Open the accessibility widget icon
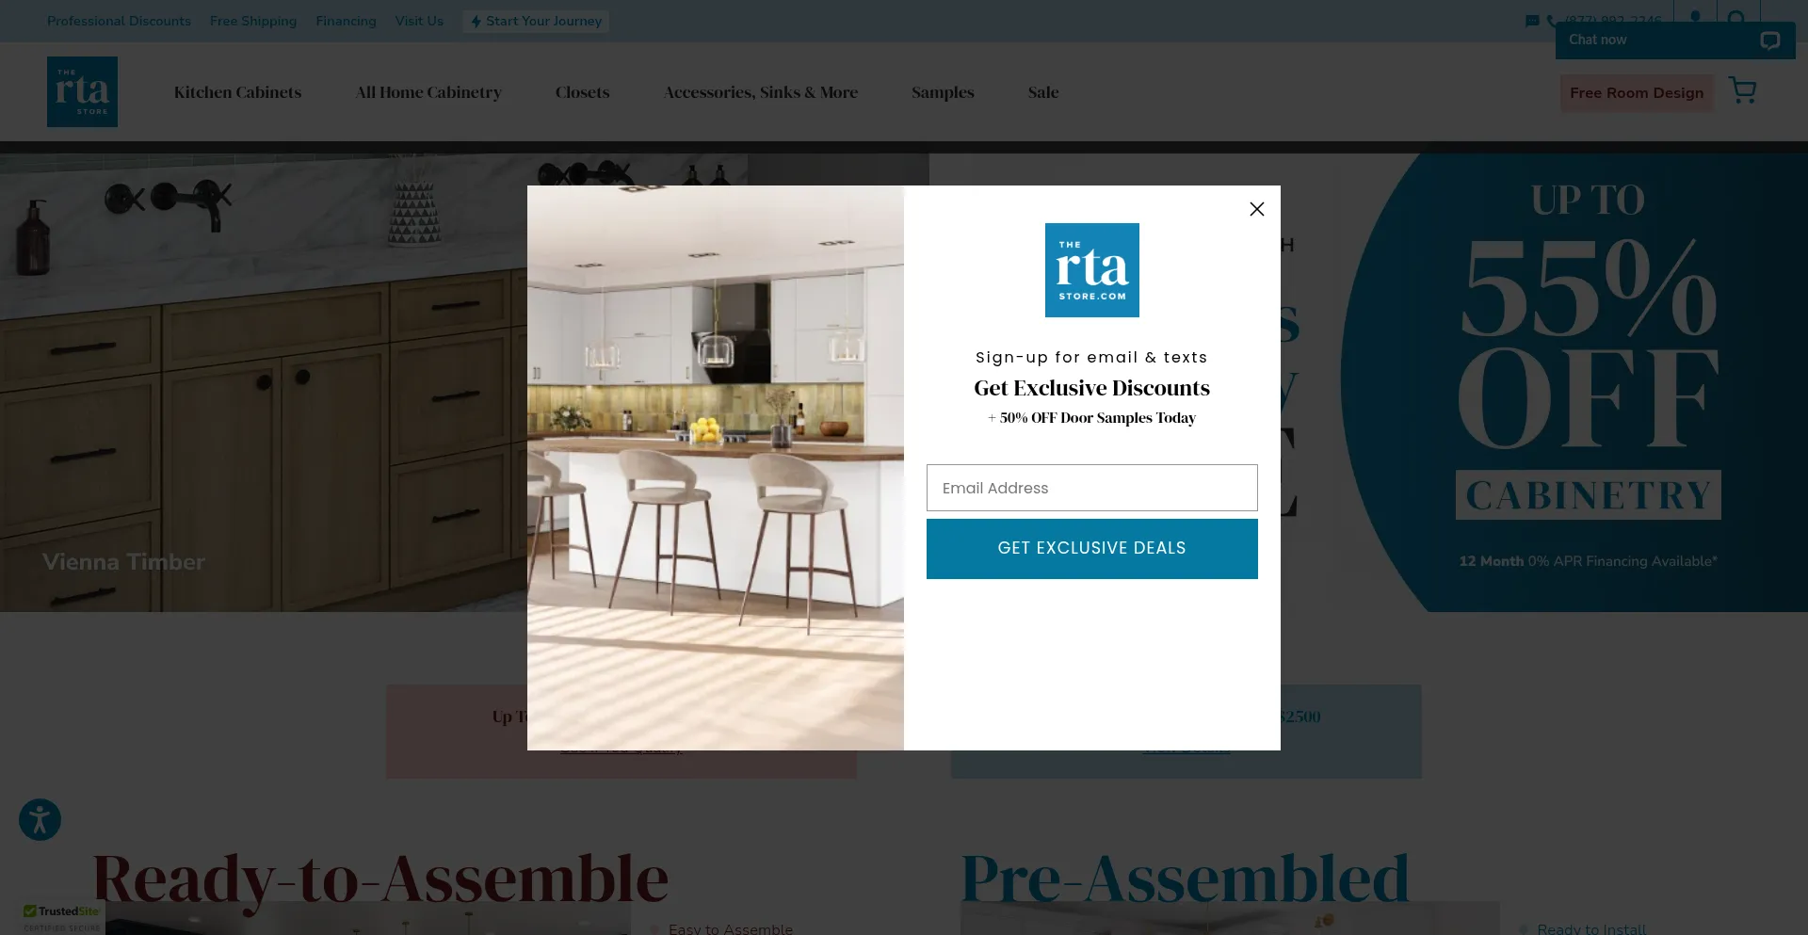Screen dimensions: 1808x935 [40, 819]
